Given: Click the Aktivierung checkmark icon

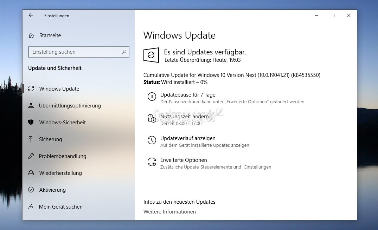Looking at the screenshot, I should point(31,190).
